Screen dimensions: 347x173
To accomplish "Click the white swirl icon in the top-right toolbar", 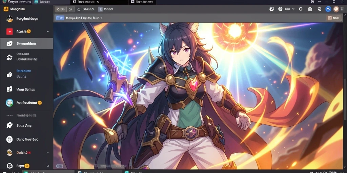I will pos(271,9).
